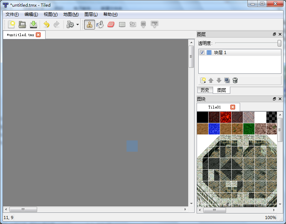Screen dimensions: 286x224
Task: Select the Bucket Fill tool
Action: coord(100,24)
